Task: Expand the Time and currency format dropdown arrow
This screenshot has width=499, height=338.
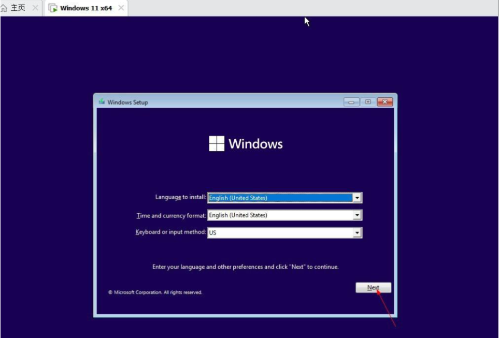Action: [x=357, y=215]
